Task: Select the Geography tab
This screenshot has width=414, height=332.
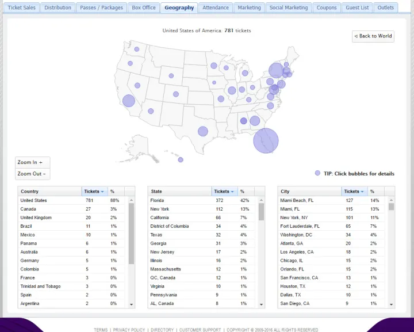Action: pos(179,7)
